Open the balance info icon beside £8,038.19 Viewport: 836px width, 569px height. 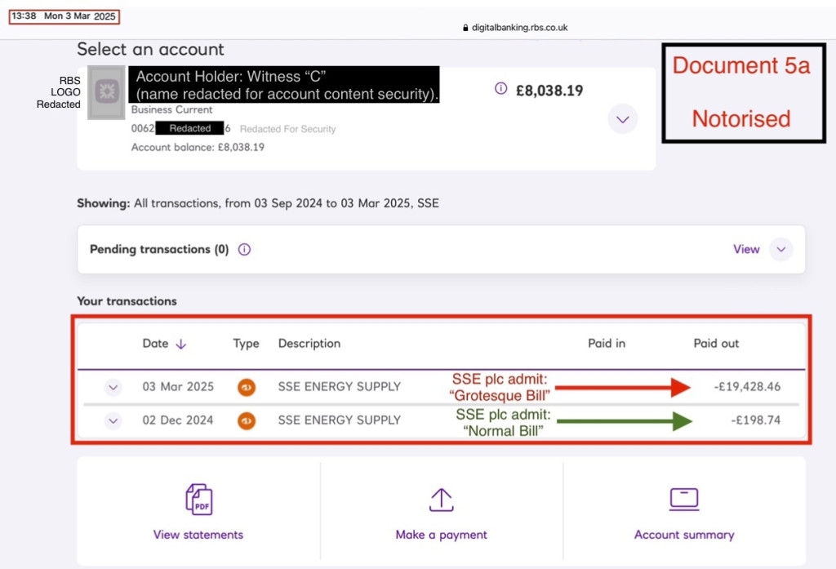coord(500,88)
